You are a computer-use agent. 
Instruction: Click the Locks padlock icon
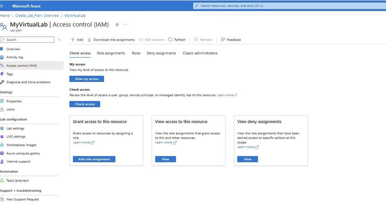tap(2, 109)
